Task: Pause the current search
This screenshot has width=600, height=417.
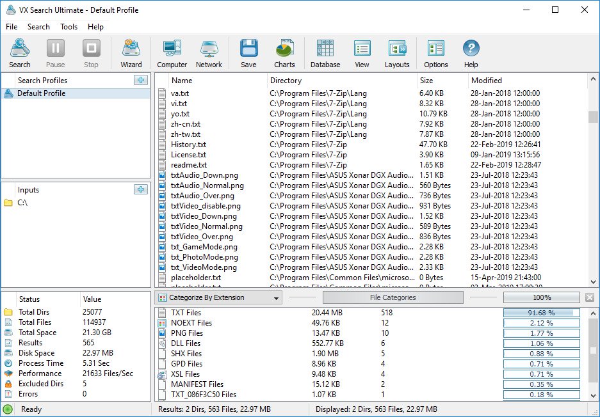Action: click(x=55, y=53)
